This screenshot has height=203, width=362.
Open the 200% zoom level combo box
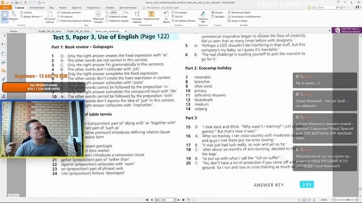[117, 12]
